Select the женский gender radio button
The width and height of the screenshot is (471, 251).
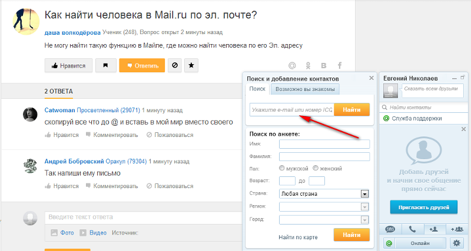coord(316,168)
